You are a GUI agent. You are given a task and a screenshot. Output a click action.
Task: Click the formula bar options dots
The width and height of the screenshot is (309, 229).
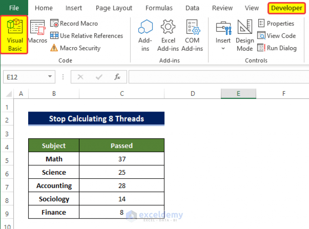click(63, 77)
